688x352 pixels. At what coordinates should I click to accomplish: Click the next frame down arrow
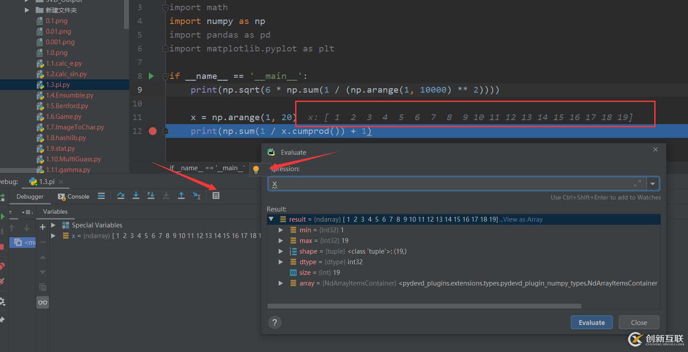click(27, 227)
